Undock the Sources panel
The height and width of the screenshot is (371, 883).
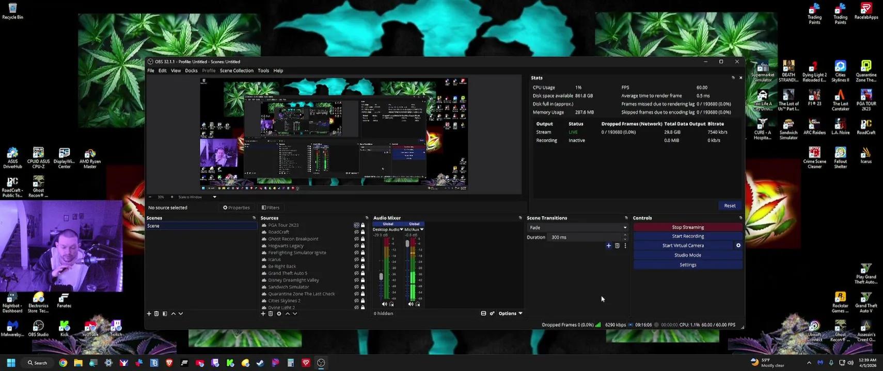tap(367, 218)
